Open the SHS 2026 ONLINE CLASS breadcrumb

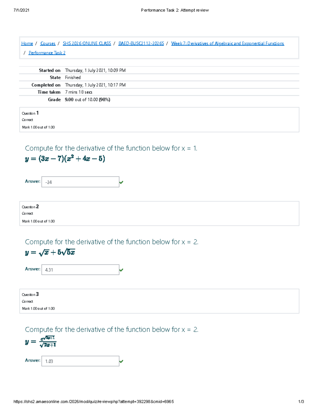[x=87, y=43]
